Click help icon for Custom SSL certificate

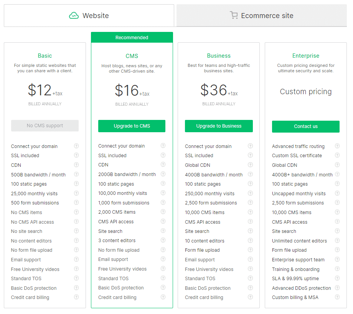tap(337, 155)
